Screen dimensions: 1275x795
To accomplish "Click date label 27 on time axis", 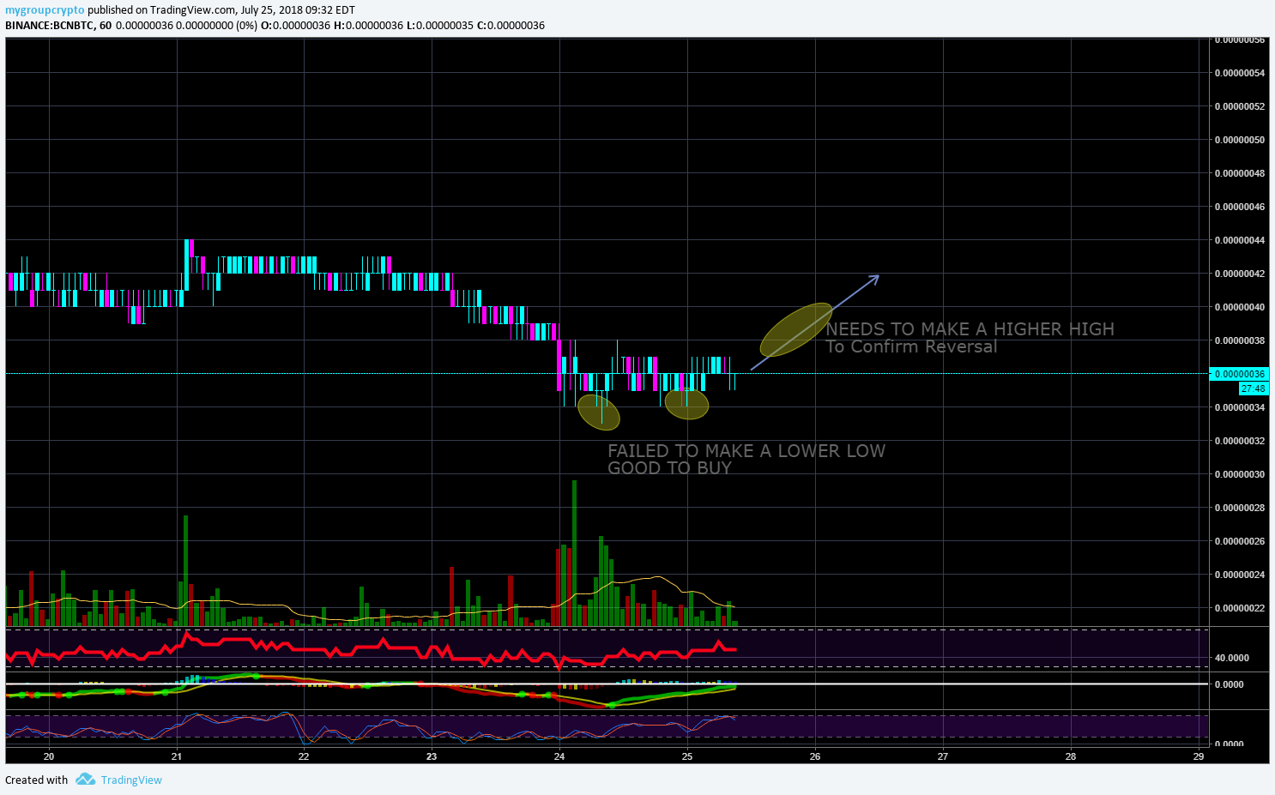I will (943, 756).
